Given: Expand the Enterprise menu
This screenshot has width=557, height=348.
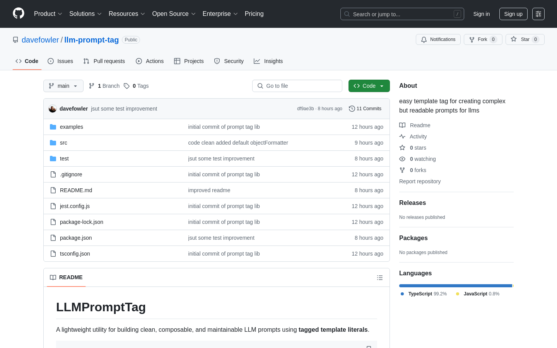Looking at the screenshot, I should (x=220, y=14).
